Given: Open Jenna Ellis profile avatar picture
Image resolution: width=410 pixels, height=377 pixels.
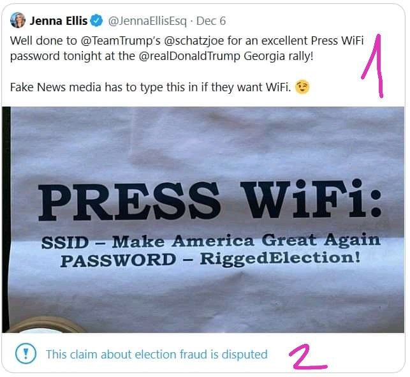Looking at the screenshot, I should coord(18,20).
